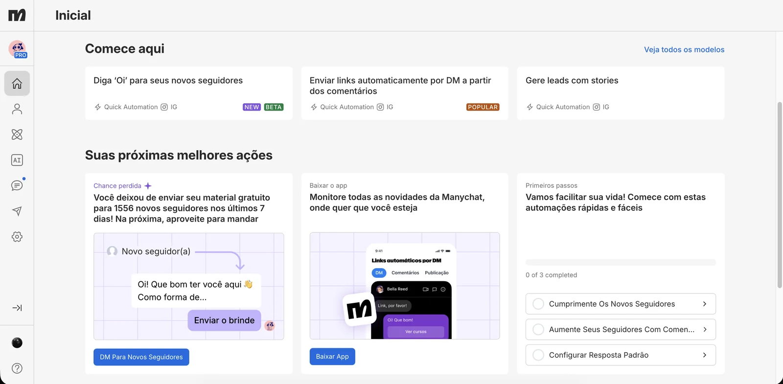Open Gere leads com stories template
The width and height of the screenshot is (783, 384).
click(x=621, y=93)
